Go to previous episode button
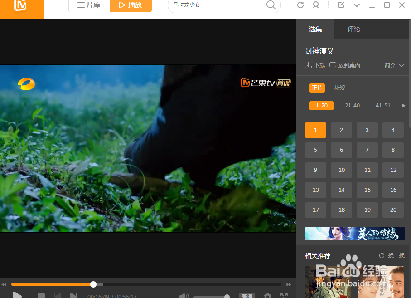Viewport: 411px width, 298px height. (58, 296)
